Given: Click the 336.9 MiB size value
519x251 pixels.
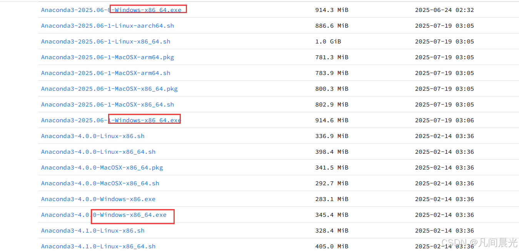Looking at the screenshot, I should pyautogui.click(x=332, y=136).
